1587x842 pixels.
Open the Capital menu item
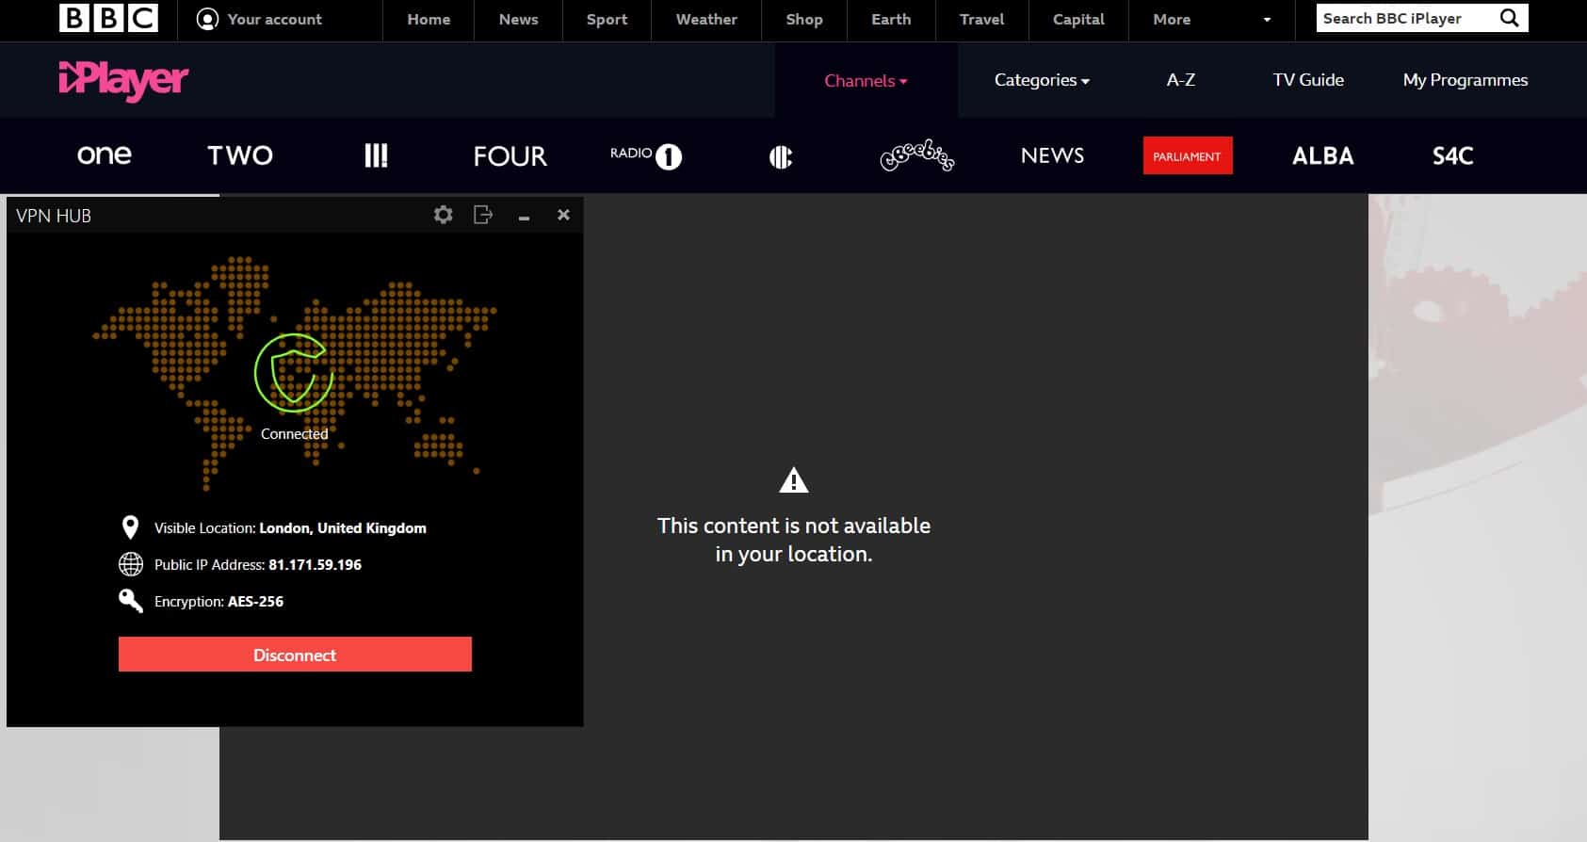coord(1078,19)
